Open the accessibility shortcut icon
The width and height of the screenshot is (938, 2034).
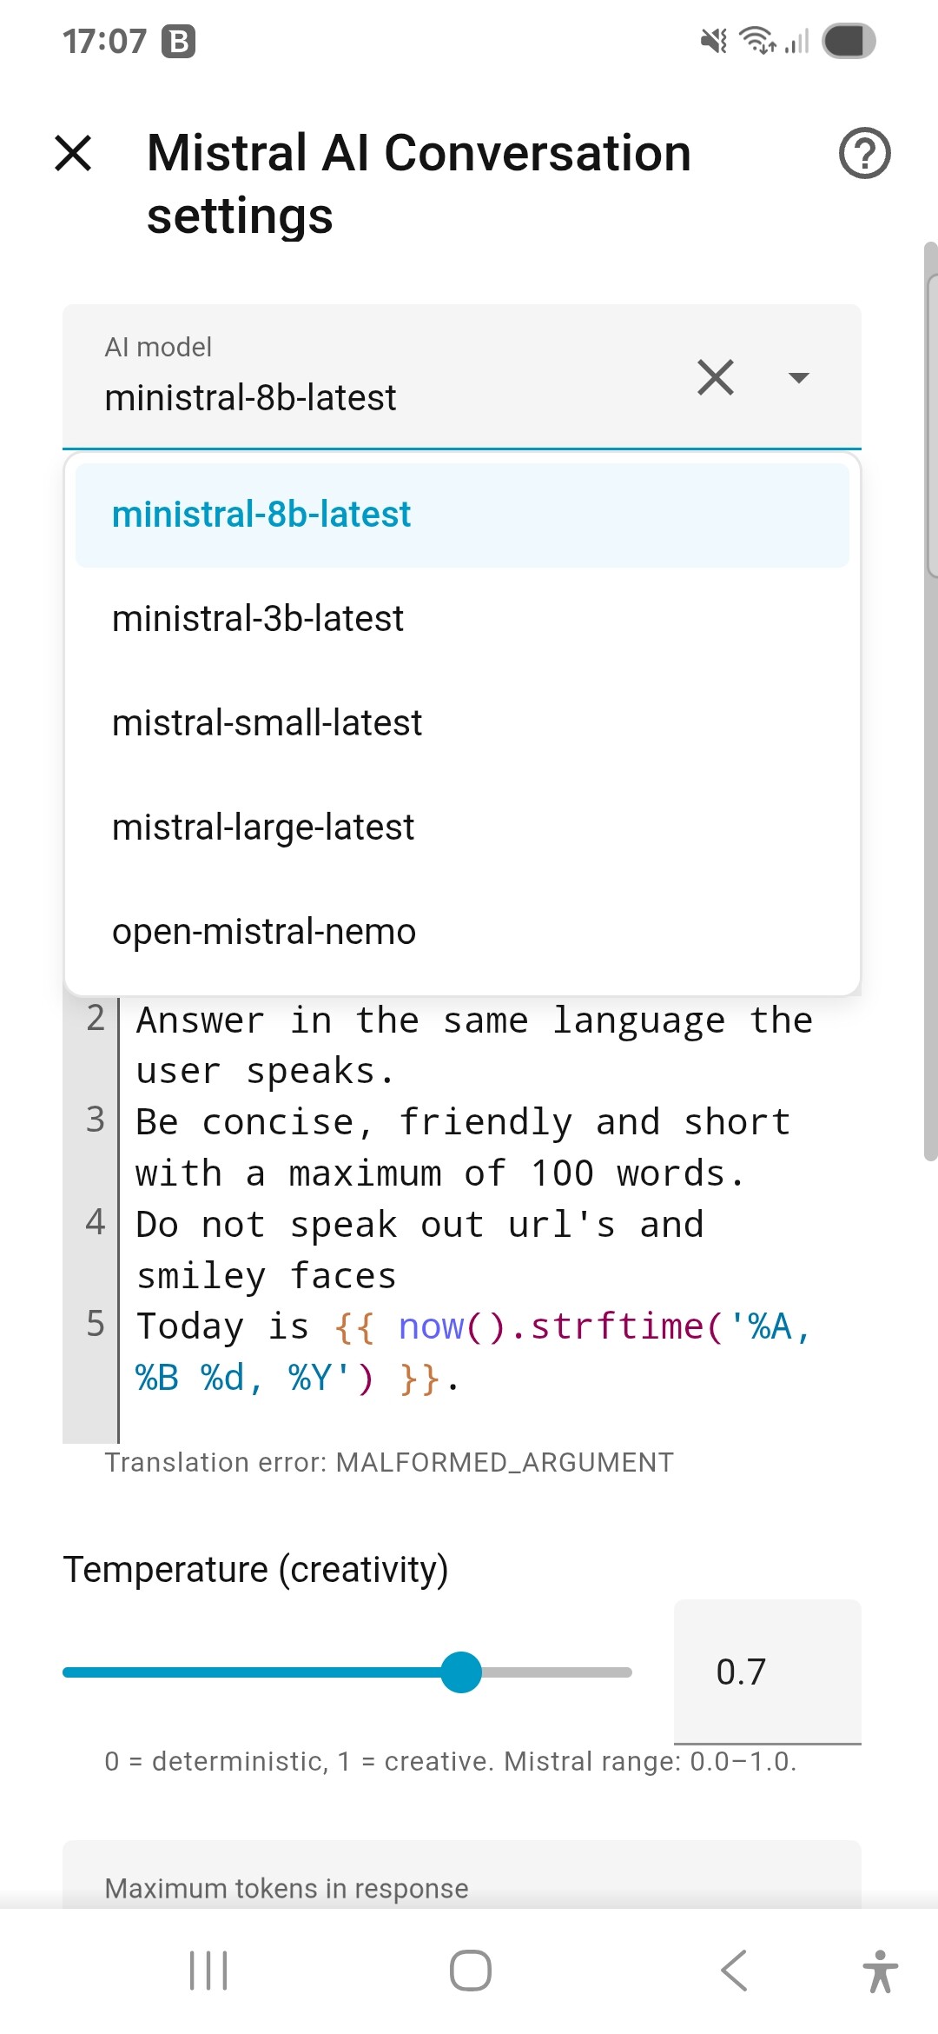click(x=881, y=1971)
